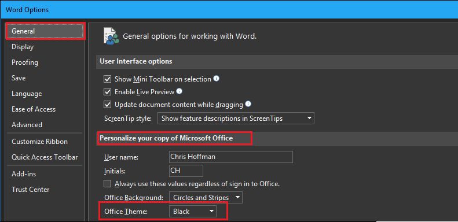Click the Initials input field
Screen dimensions: 458x222
tap(186, 171)
